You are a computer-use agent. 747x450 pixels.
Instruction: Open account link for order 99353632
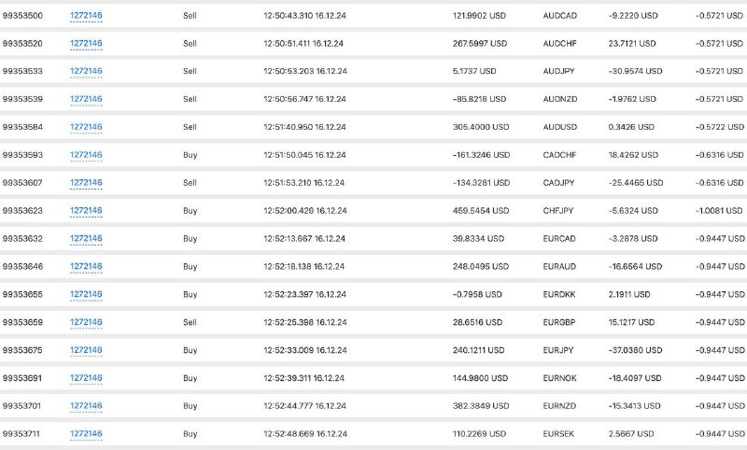(x=86, y=238)
